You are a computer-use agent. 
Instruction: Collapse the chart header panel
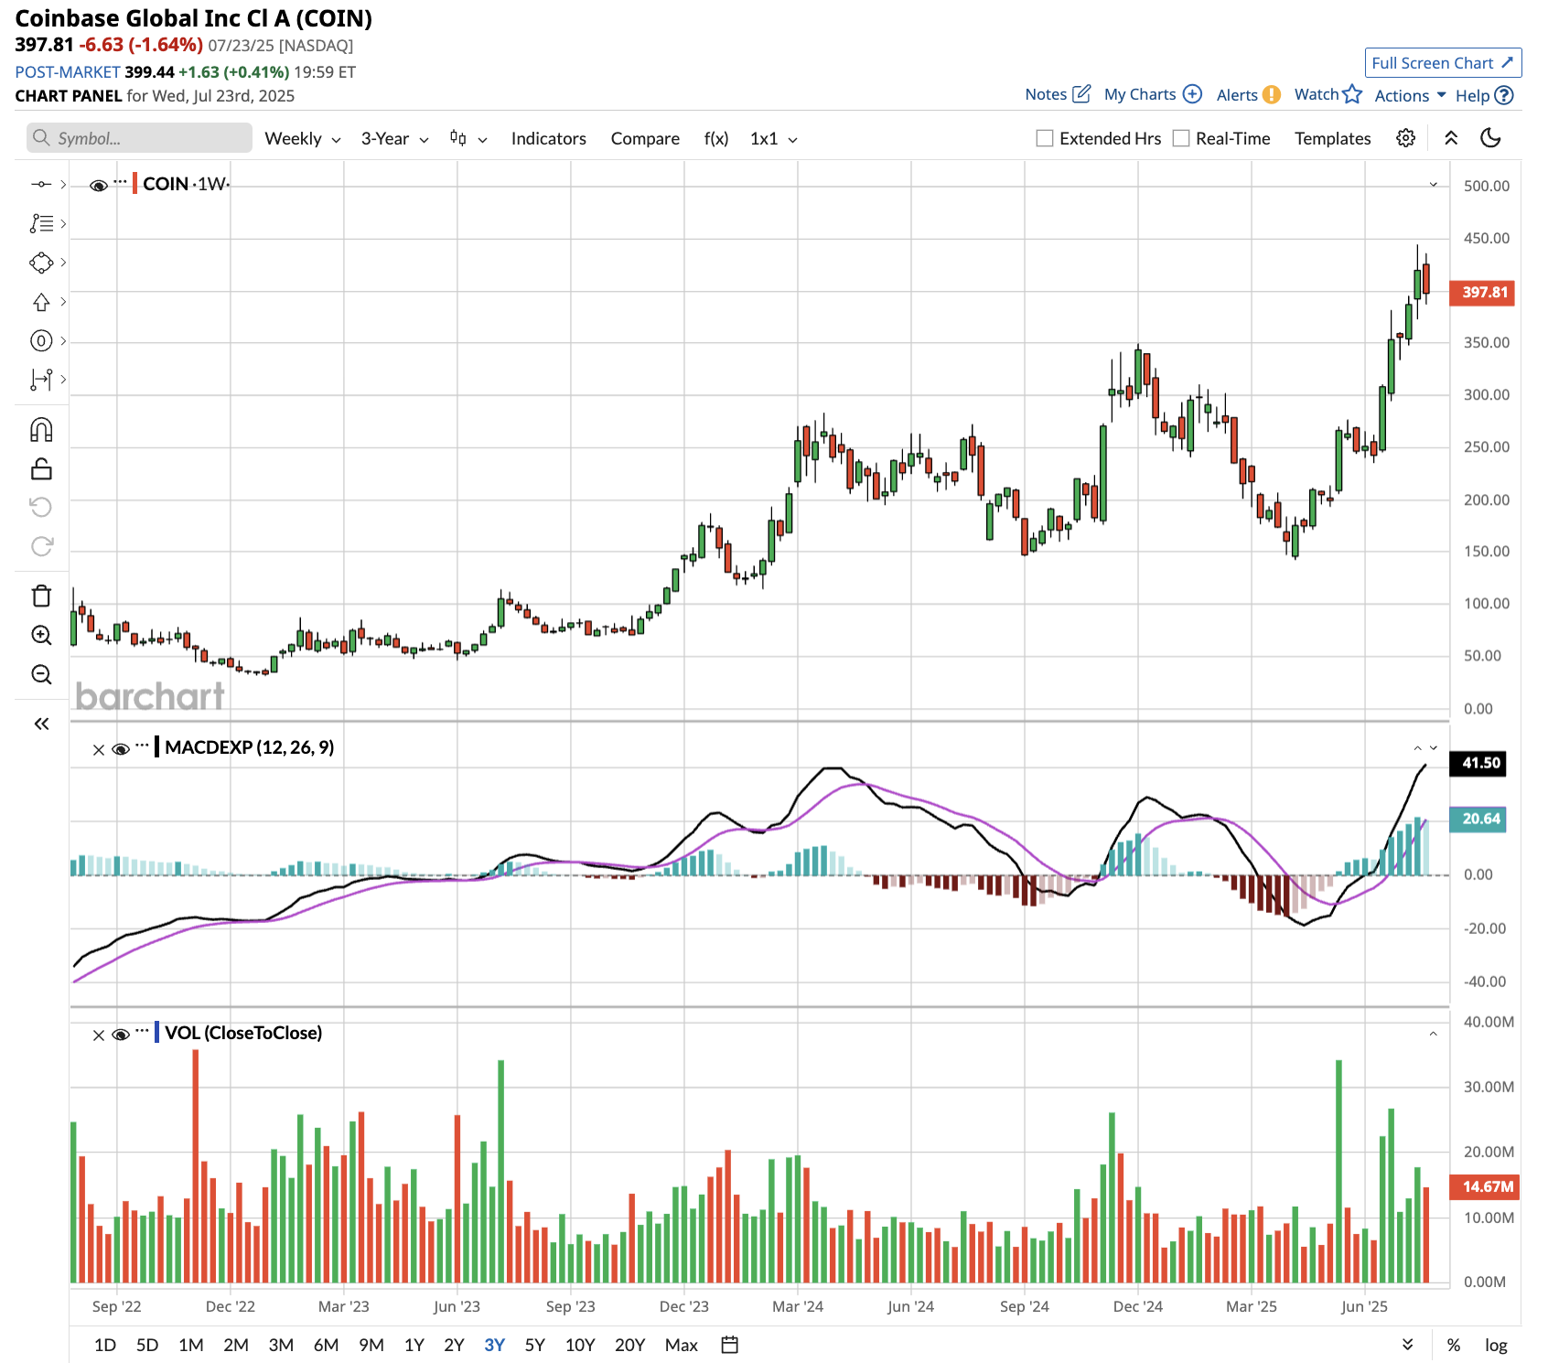click(1451, 138)
